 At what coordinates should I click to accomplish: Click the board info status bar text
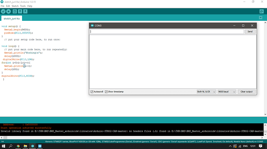click(x=154, y=141)
